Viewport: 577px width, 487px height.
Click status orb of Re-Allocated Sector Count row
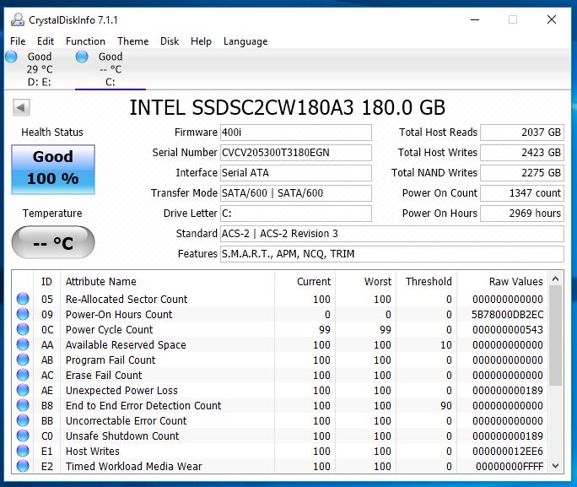pos(23,299)
